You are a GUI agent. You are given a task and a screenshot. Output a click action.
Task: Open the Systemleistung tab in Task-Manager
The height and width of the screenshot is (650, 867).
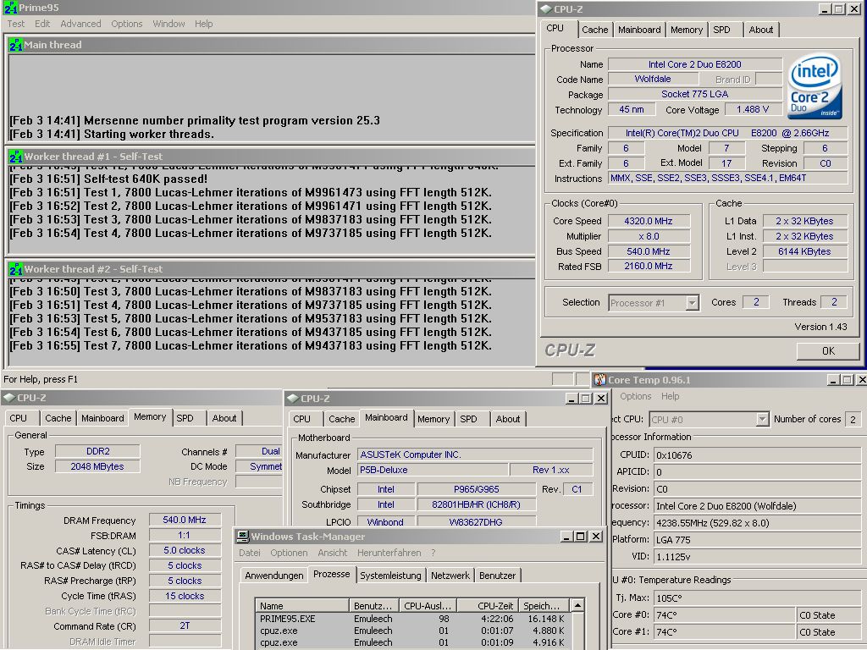tap(390, 576)
